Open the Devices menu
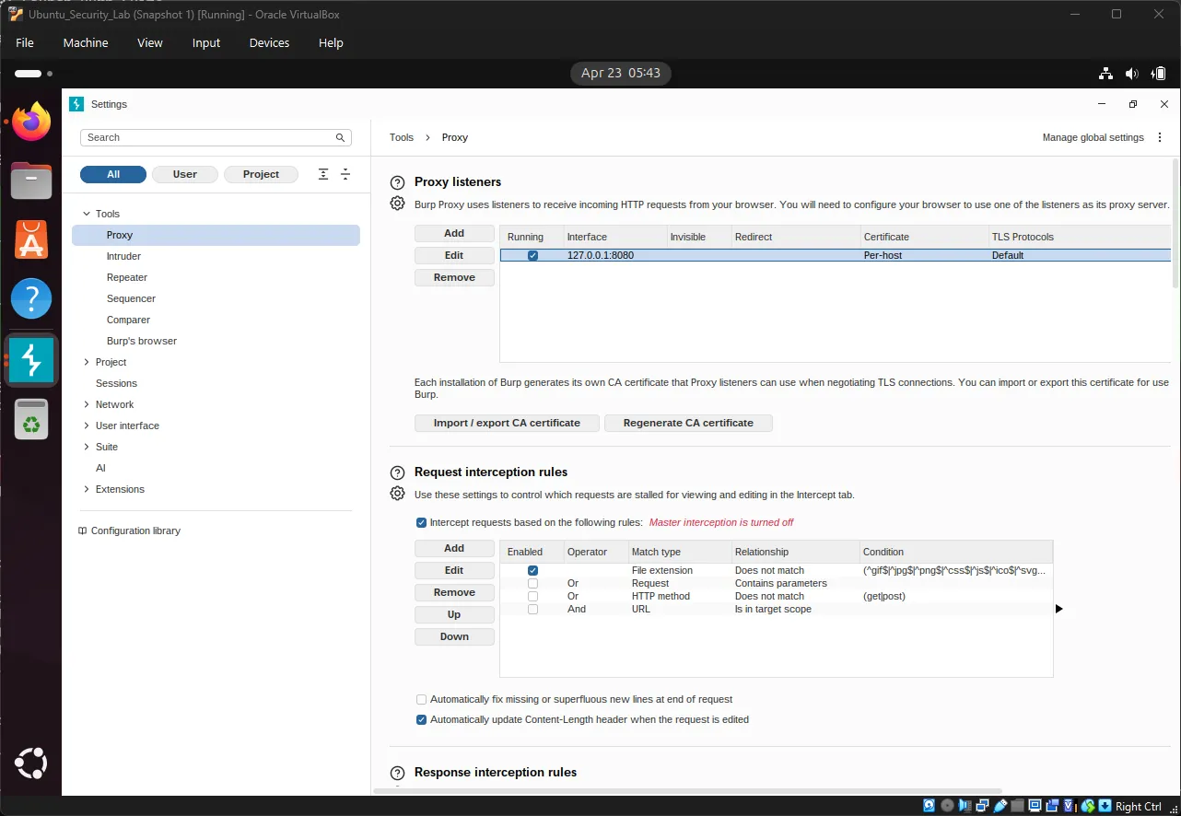The width and height of the screenshot is (1181, 816). point(268,42)
